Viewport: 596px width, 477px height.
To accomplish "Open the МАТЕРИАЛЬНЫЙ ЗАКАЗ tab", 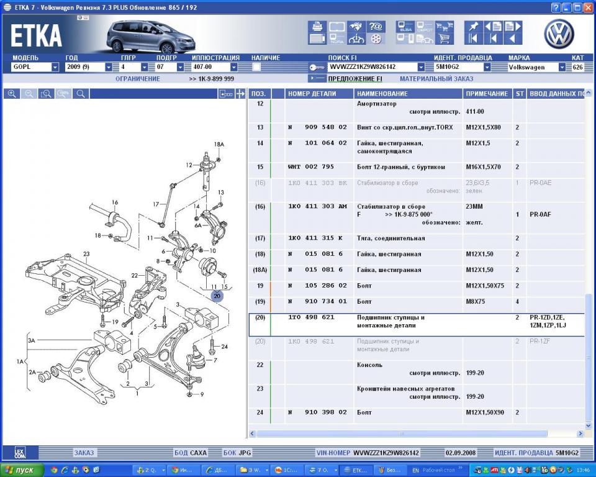I will coord(436,79).
